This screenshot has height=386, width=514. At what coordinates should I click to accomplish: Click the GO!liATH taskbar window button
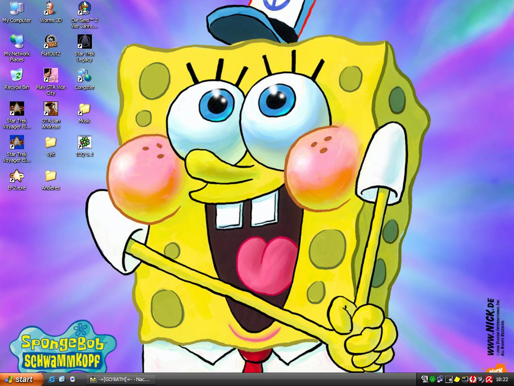[120, 379]
